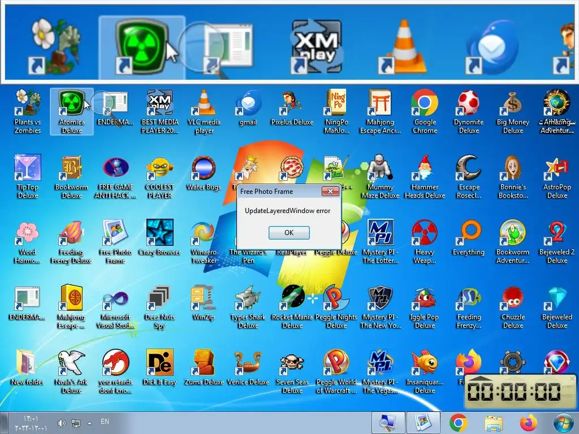Screen dimensions: 579x434
Task: Select the New folder desktop icon
Action: [28, 367]
